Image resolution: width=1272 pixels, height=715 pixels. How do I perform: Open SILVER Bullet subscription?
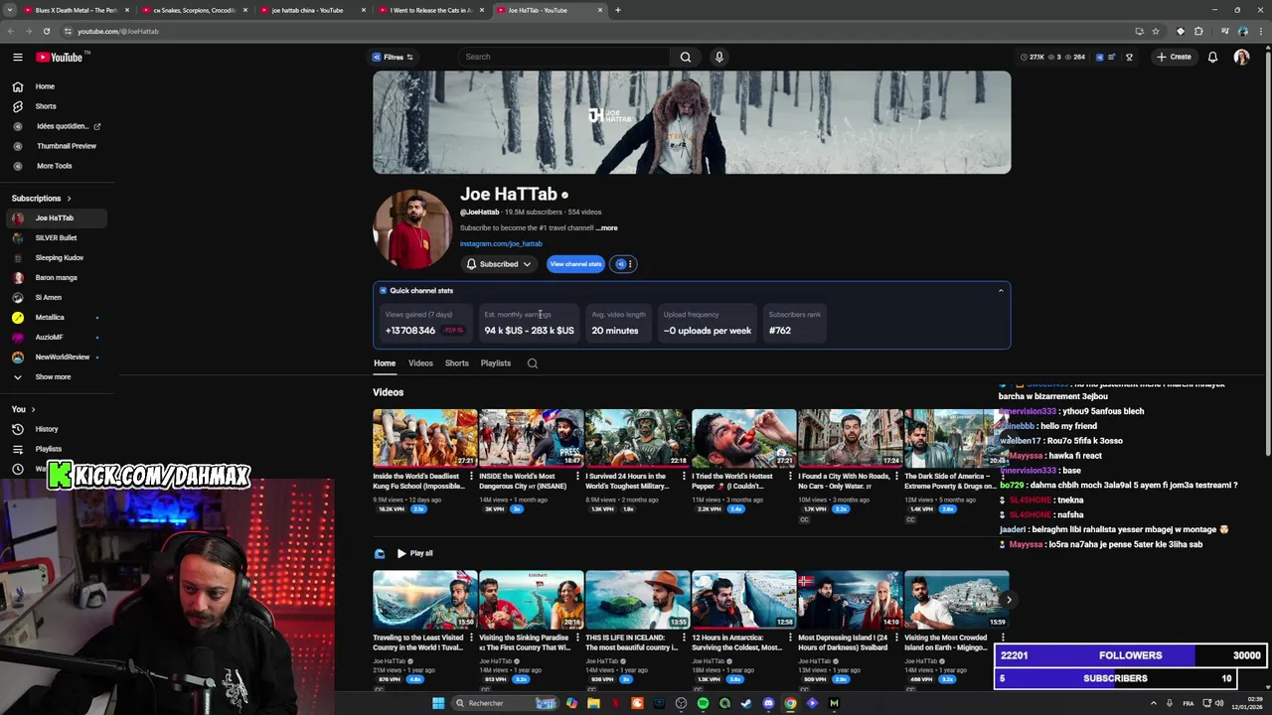point(56,238)
